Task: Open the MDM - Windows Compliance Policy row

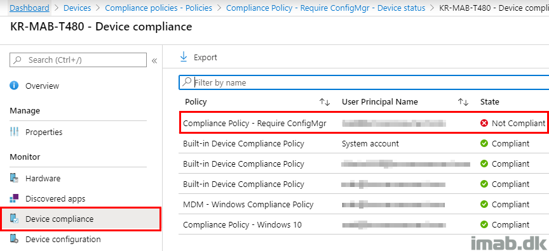Action: (363, 204)
